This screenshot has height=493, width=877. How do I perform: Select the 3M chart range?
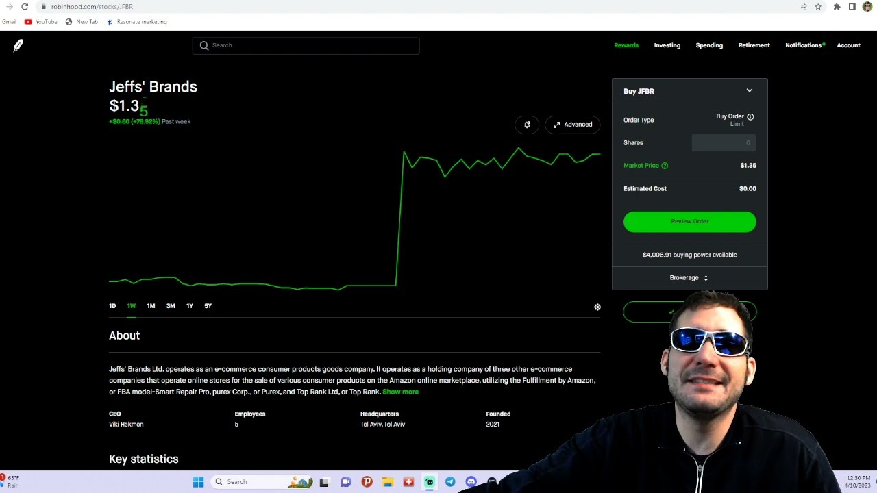pyautogui.click(x=171, y=306)
